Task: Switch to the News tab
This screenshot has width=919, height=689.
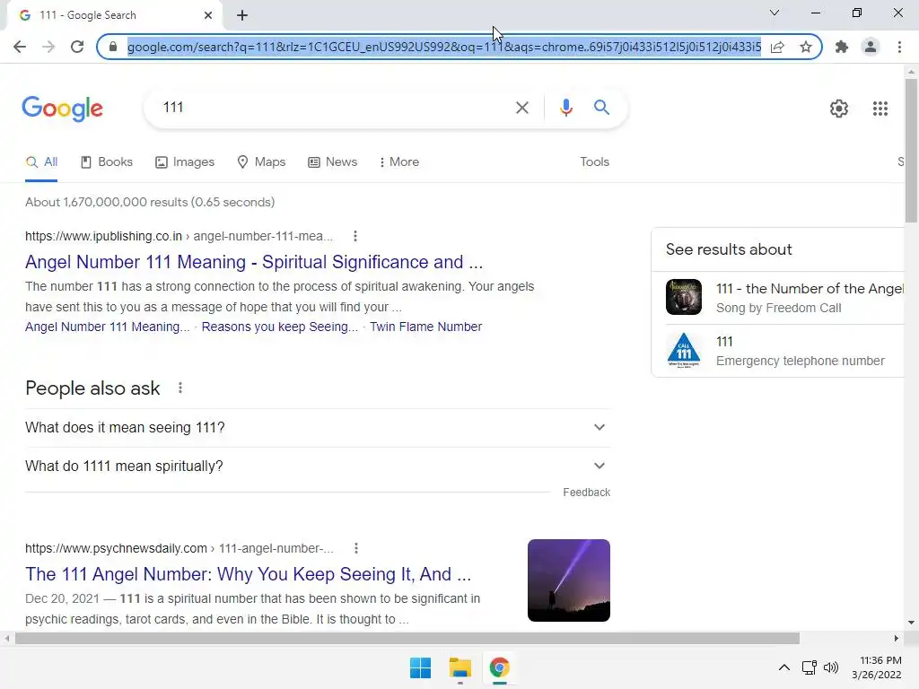Action: (x=332, y=162)
